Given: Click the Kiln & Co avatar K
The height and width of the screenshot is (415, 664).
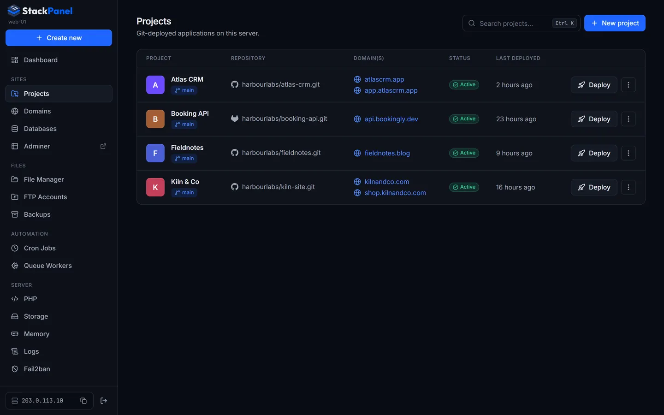Looking at the screenshot, I should click(155, 187).
